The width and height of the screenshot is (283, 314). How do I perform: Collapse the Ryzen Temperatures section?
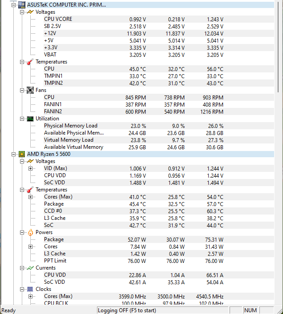coord(22,190)
